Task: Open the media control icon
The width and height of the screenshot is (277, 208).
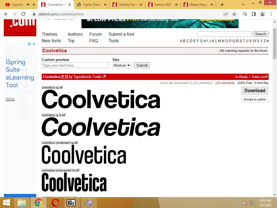Action: pyautogui.click(x=245, y=14)
